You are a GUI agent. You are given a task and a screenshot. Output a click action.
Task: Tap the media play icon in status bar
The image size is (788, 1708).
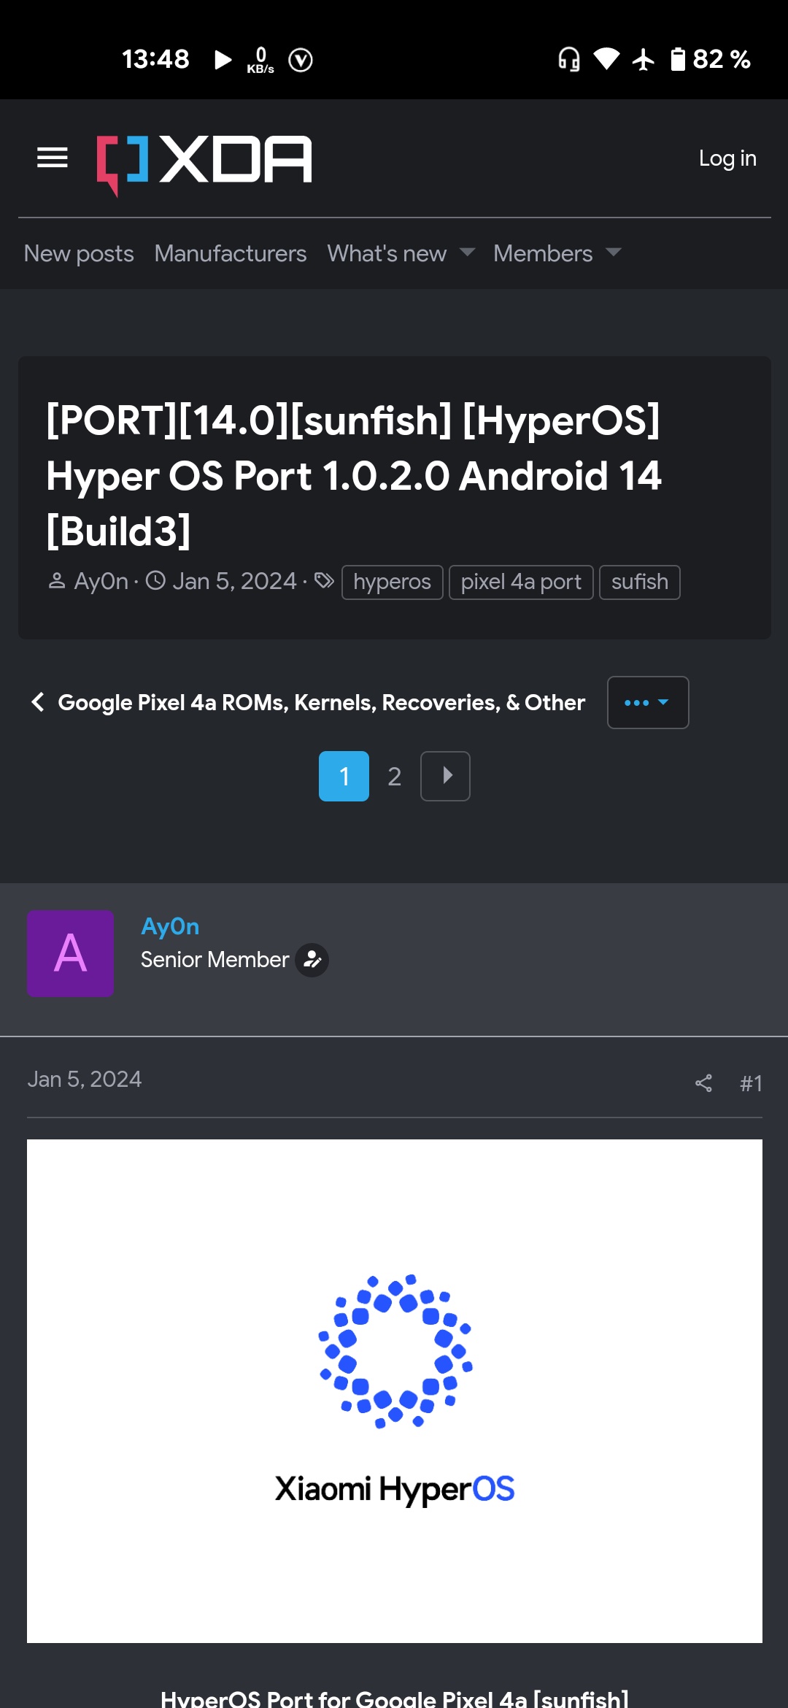click(x=223, y=59)
